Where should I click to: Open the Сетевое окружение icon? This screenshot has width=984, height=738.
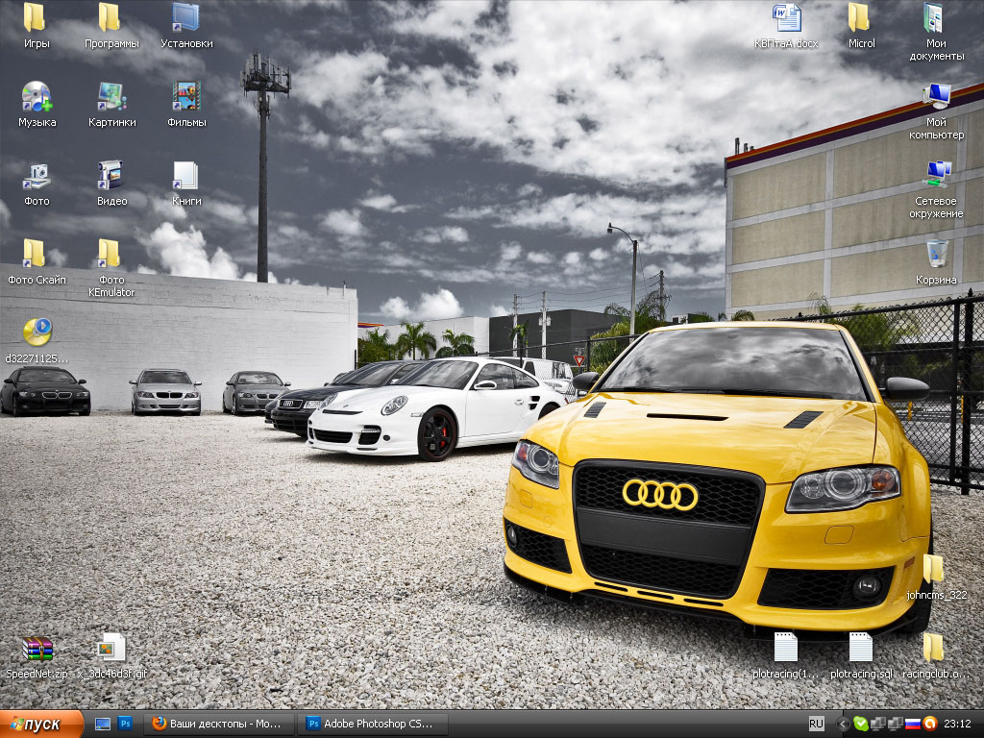[x=935, y=175]
